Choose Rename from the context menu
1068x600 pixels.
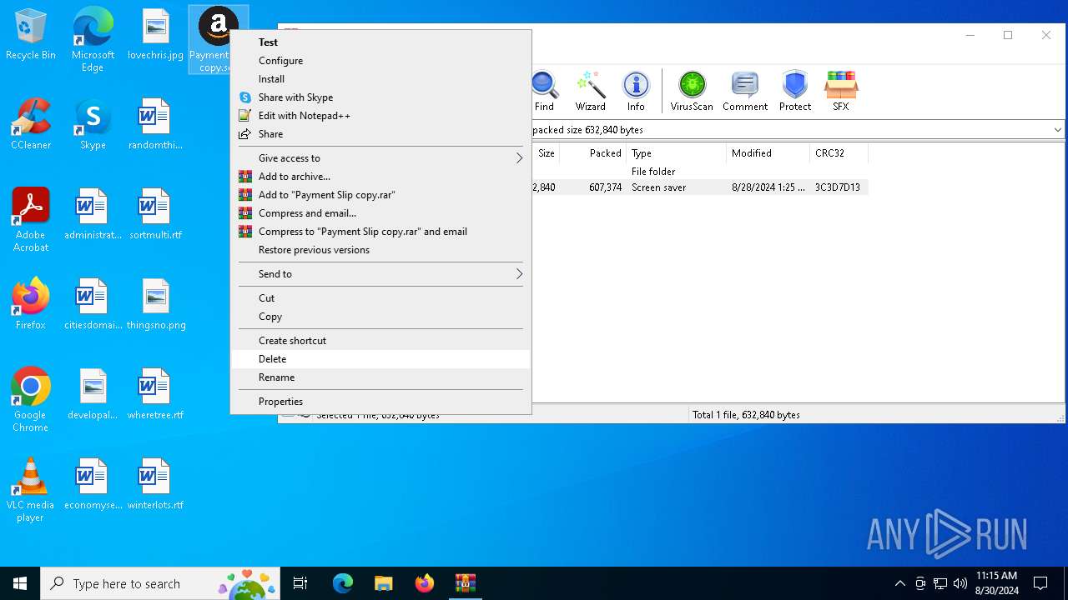pos(380,377)
